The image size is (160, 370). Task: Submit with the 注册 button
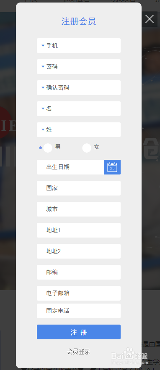tap(79, 332)
